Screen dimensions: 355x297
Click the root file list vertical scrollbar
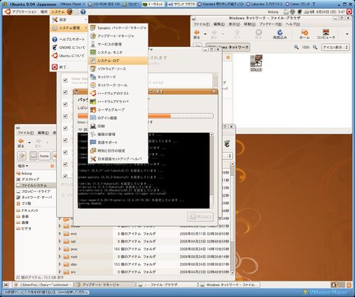tap(232, 218)
